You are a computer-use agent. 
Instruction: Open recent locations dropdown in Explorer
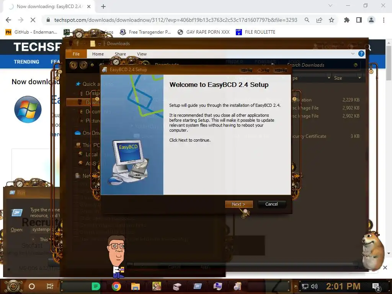pos(92,65)
